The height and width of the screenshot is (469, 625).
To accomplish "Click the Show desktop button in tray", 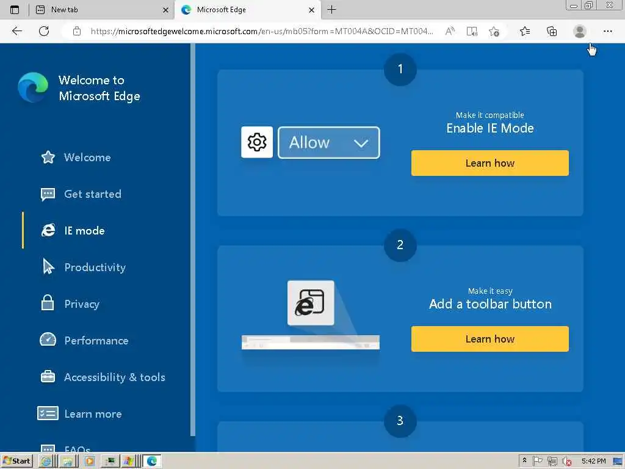I will tap(618, 461).
